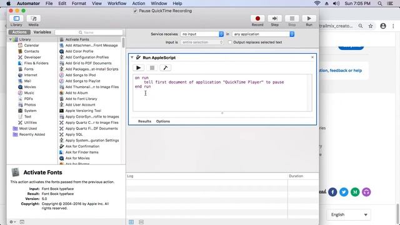This screenshot has width=400, height=225.
Task: Open the 'any application' dropdown
Action: pos(263,34)
